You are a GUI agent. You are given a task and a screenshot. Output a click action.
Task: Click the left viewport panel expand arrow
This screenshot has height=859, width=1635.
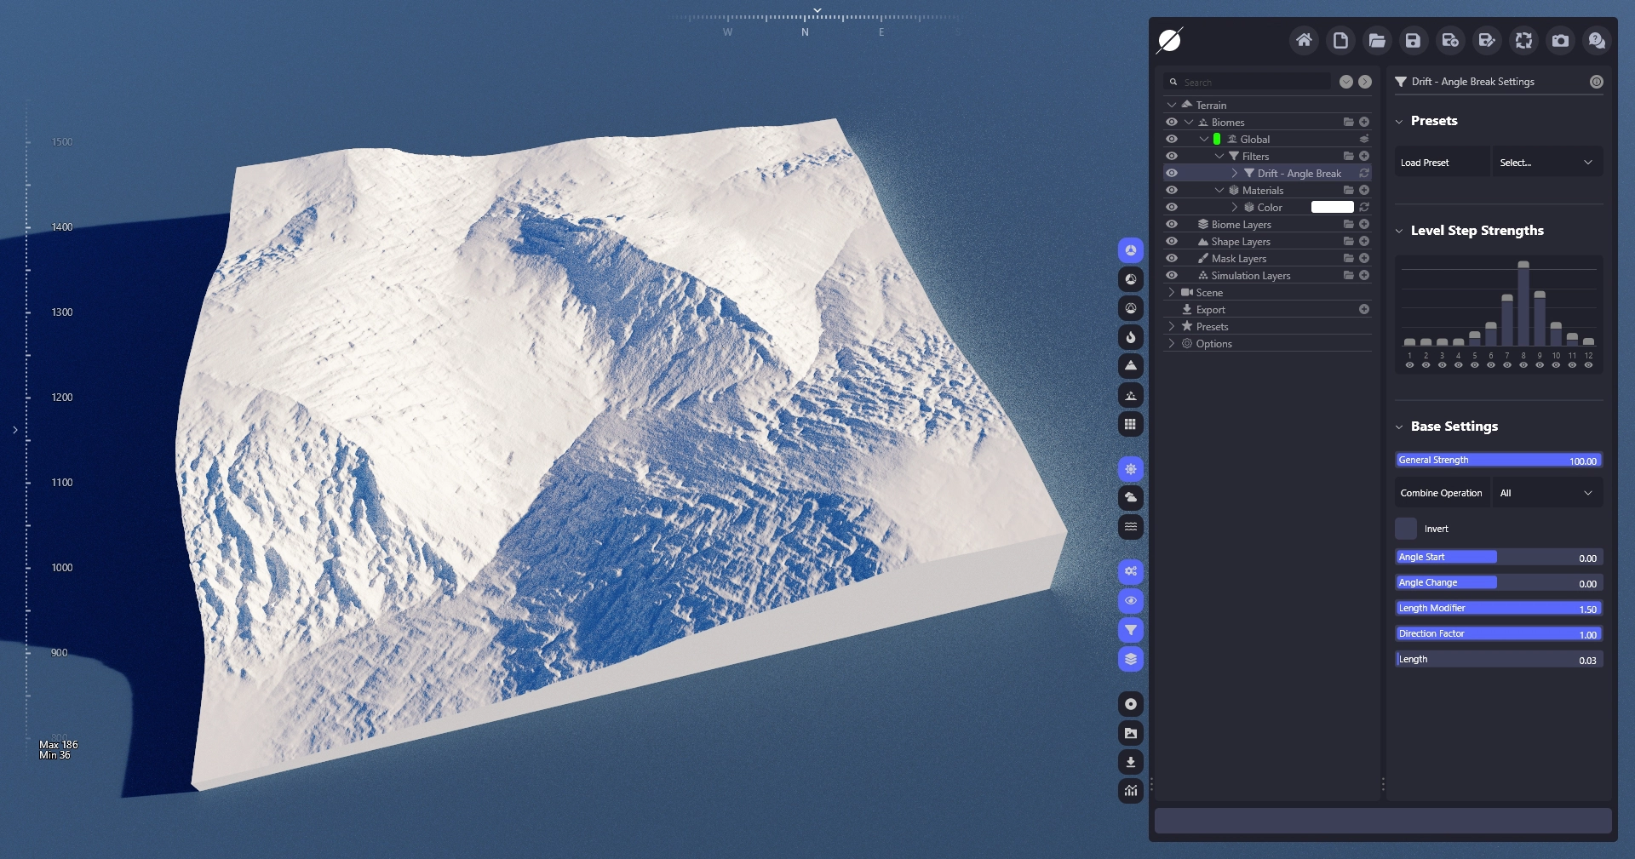point(15,430)
